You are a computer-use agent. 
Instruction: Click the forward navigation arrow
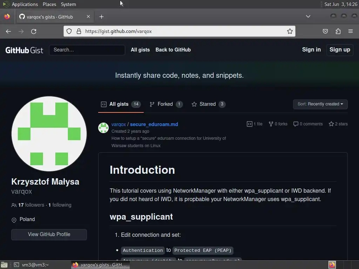click(x=21, y=31)
